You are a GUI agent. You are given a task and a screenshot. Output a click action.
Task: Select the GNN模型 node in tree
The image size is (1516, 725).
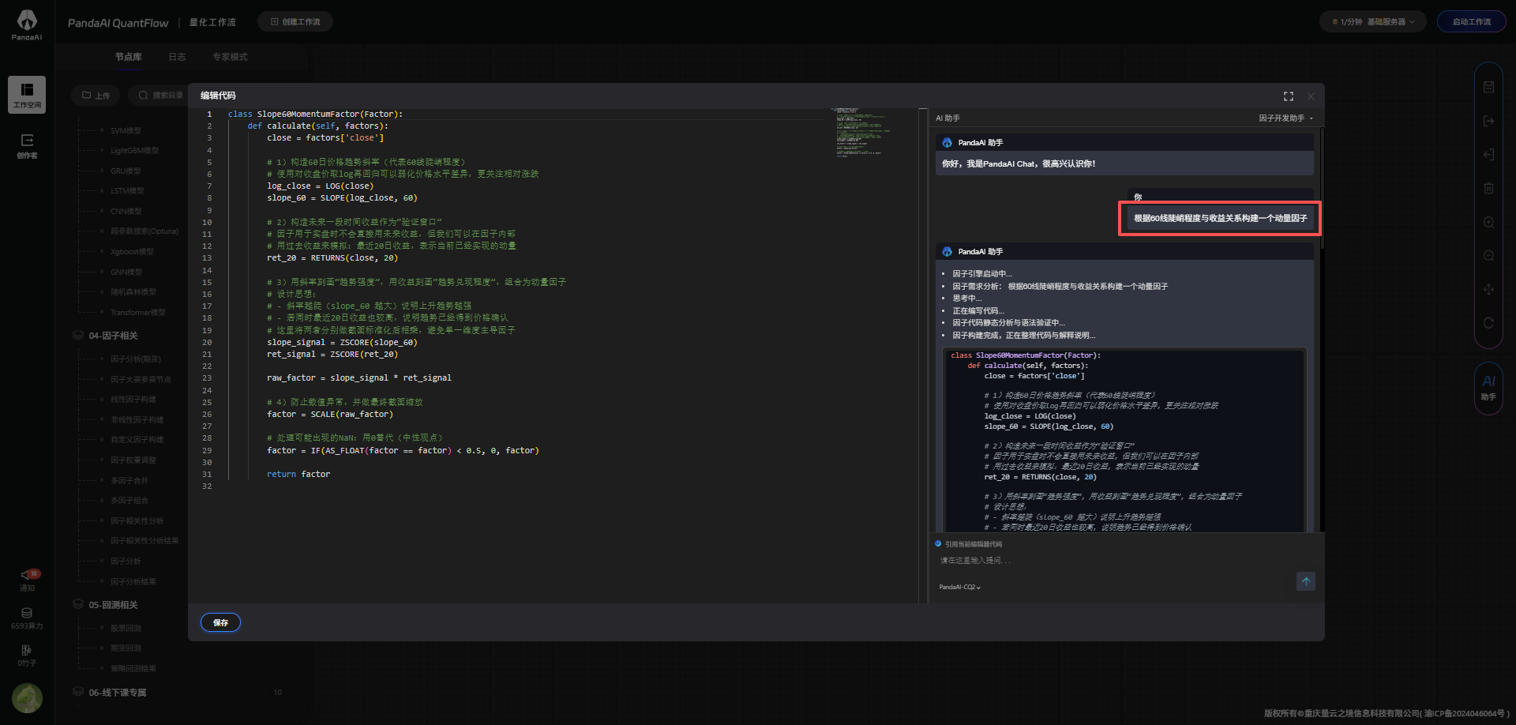[126, 272]
